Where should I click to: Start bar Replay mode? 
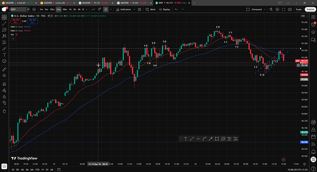(164, 10)
